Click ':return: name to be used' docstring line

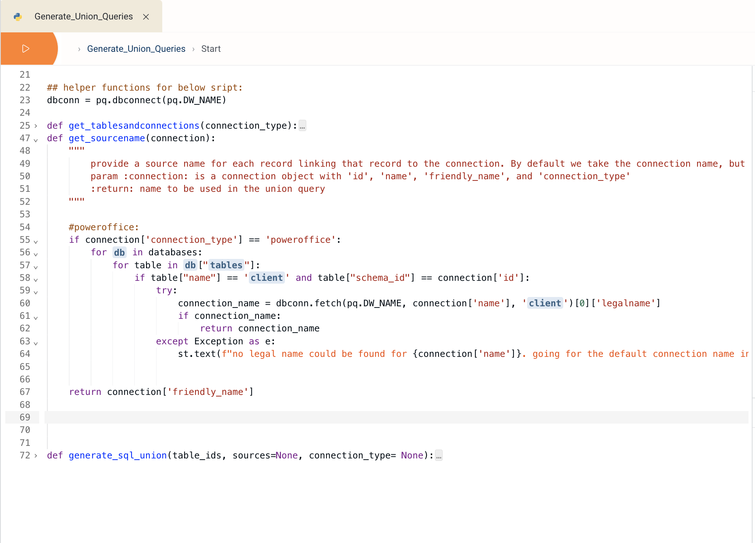tap(208, 189)
